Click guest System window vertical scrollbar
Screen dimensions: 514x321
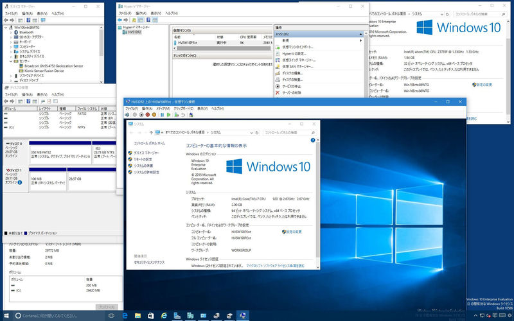pos(317,200)
